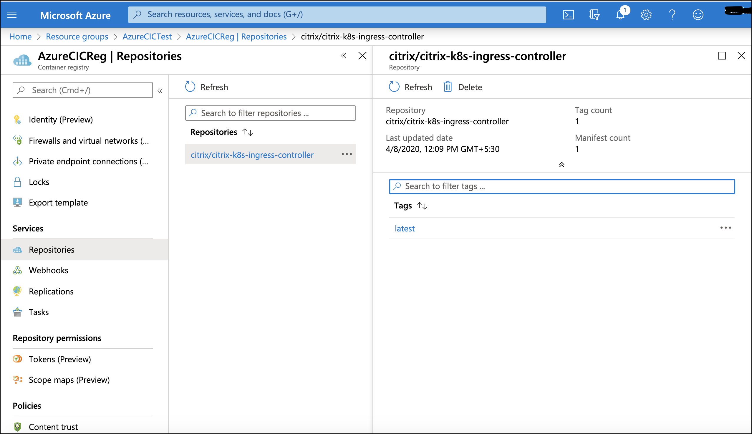752x434 pixels.
Task: Click the Delete repository button
Action: click(x=462, y=87)
